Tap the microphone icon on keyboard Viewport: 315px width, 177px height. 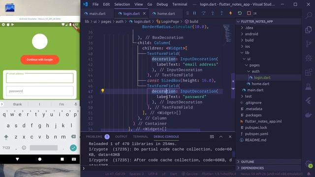[x=76, y=104]
